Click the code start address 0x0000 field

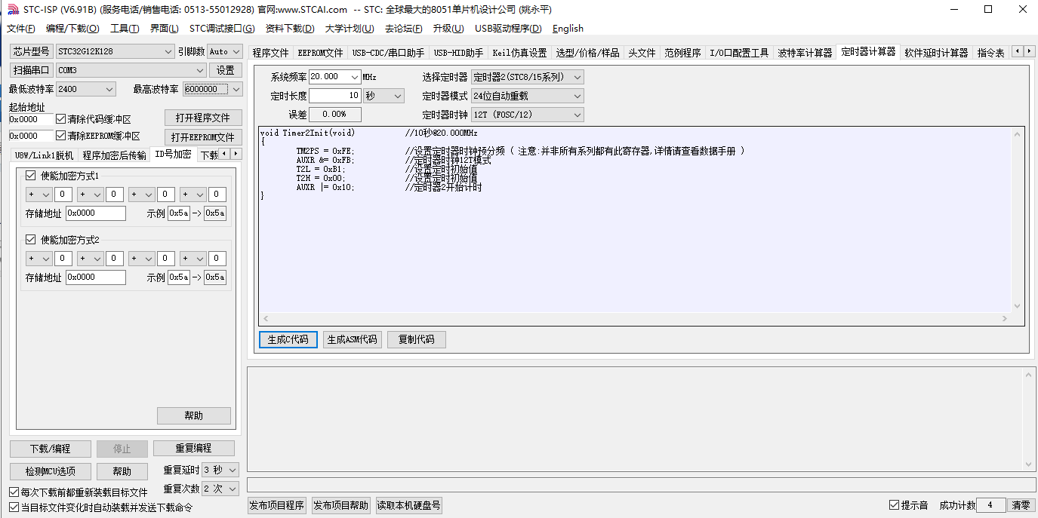31,119
